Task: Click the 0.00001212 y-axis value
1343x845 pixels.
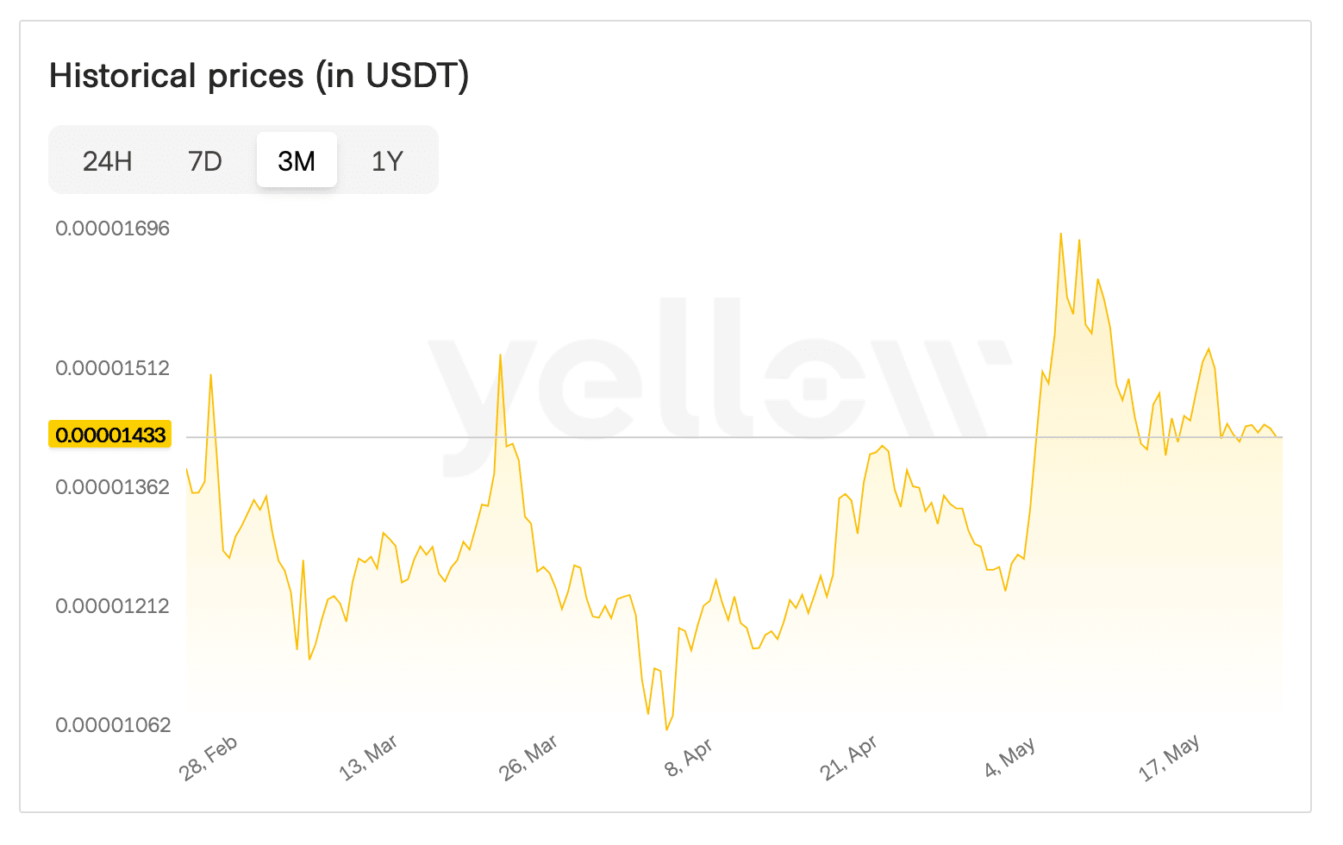Action: tap(115, 606)
